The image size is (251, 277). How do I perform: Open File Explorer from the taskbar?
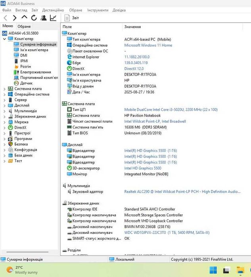pyautogui.click(x=240, y=270)
